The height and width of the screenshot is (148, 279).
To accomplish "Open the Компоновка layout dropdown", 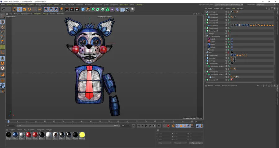I will pyautogui.click(x=266, y=5).
